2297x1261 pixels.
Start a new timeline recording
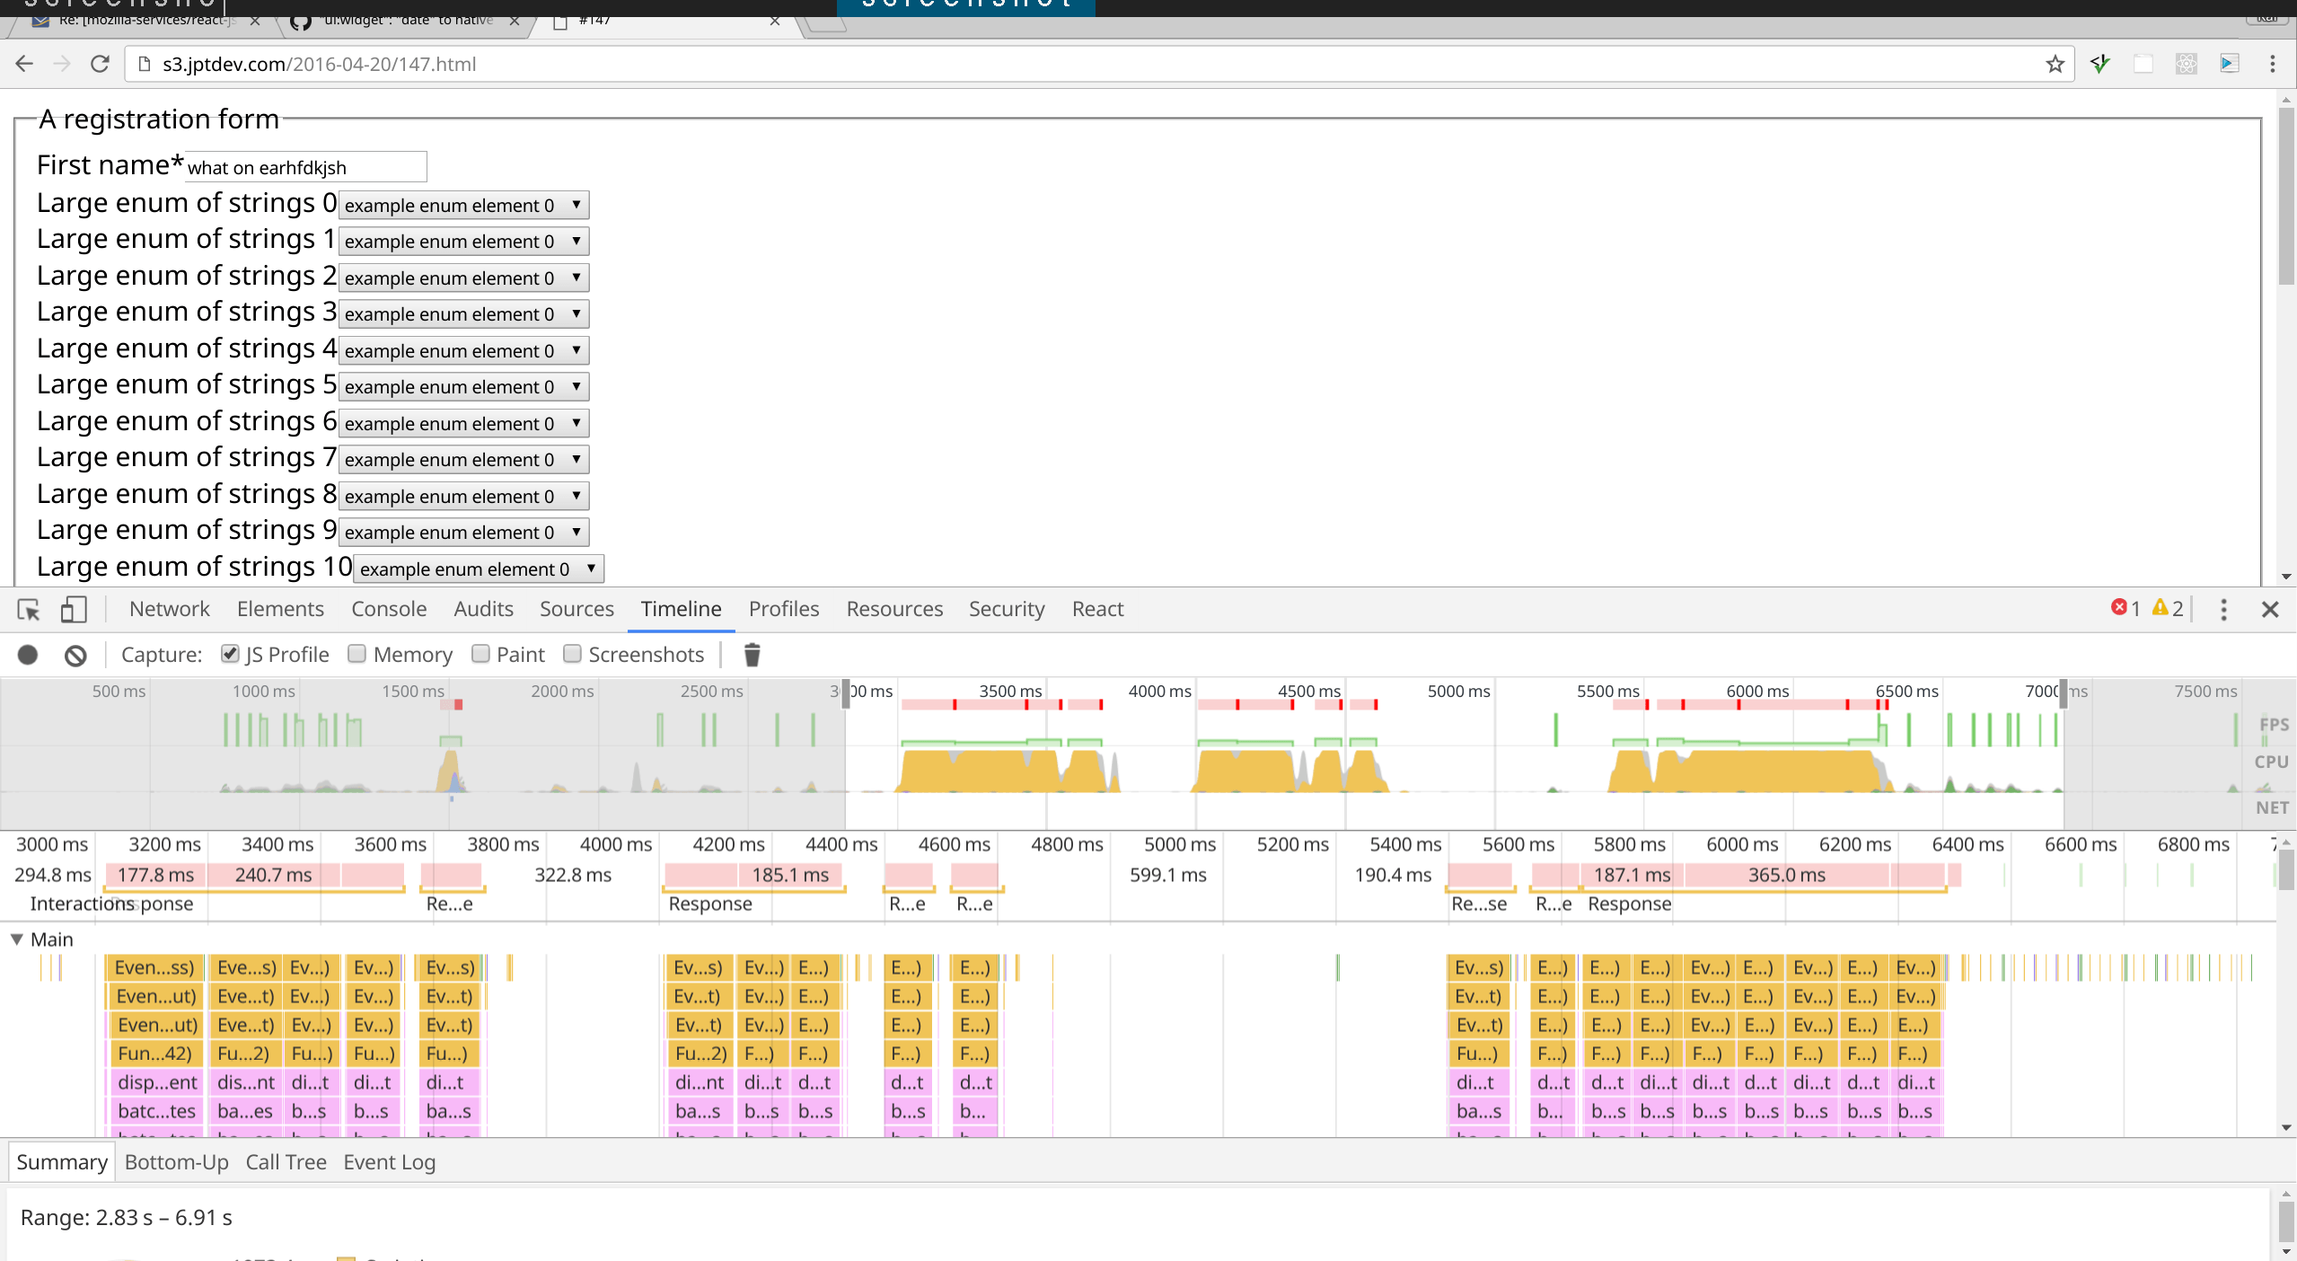tap(27, 655)
